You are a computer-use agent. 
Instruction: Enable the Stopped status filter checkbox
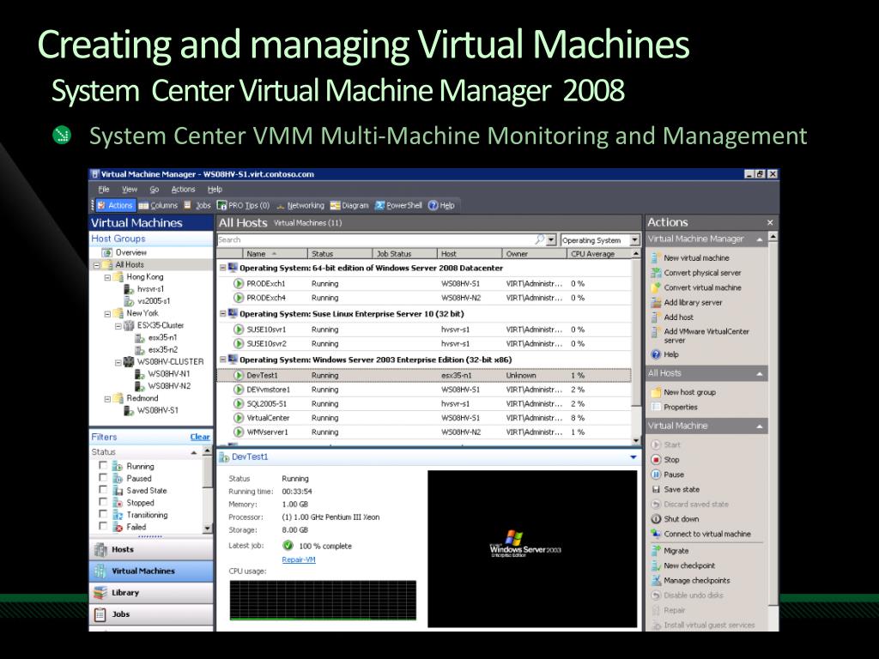[x=103, y=502]
